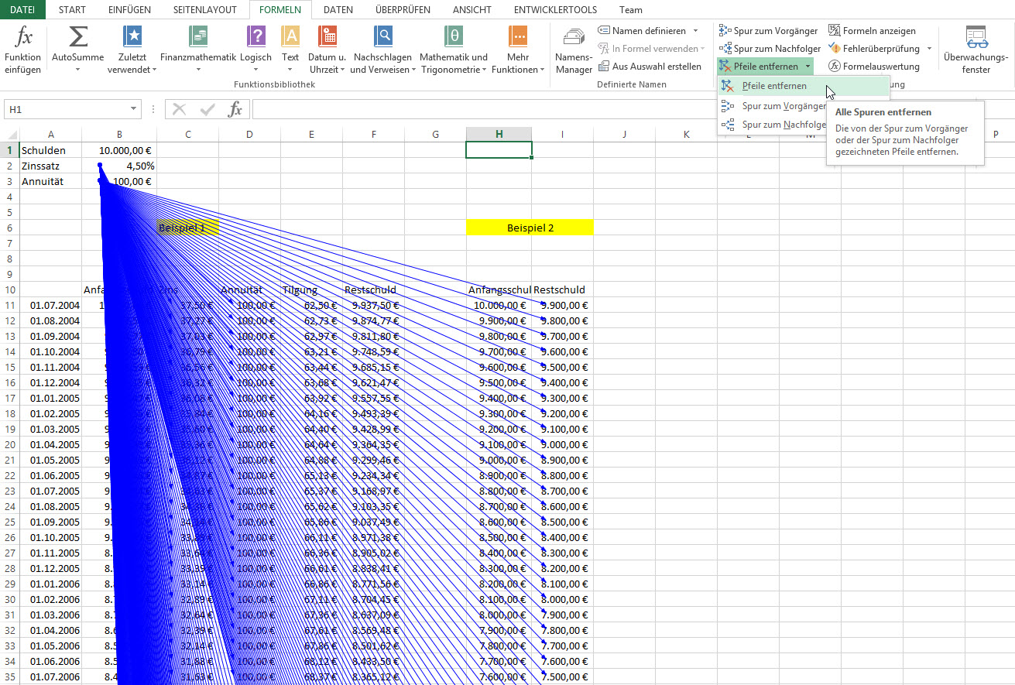1015x685 pixels.
Task: Select the yellow Beispiel 2 cell
Action: [x=530, y=228]
